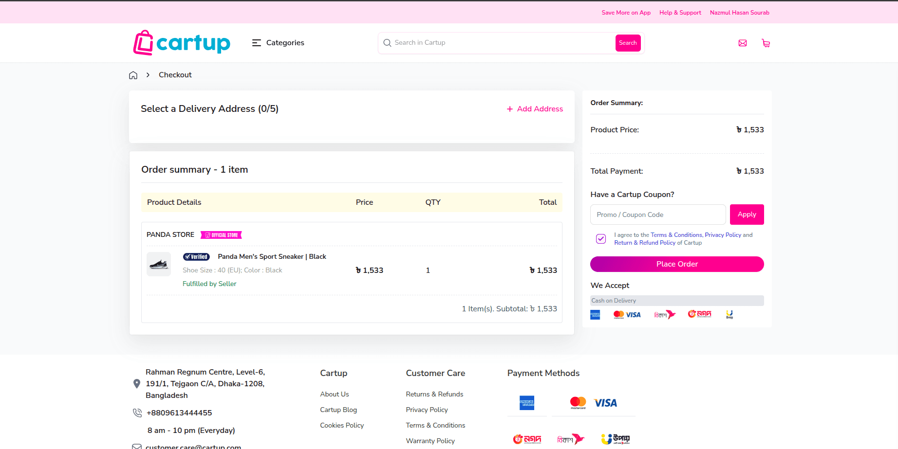898x449 pixels.
Task: Click the Visa logo under Payment Methods
Action: [x=605, y=403]
